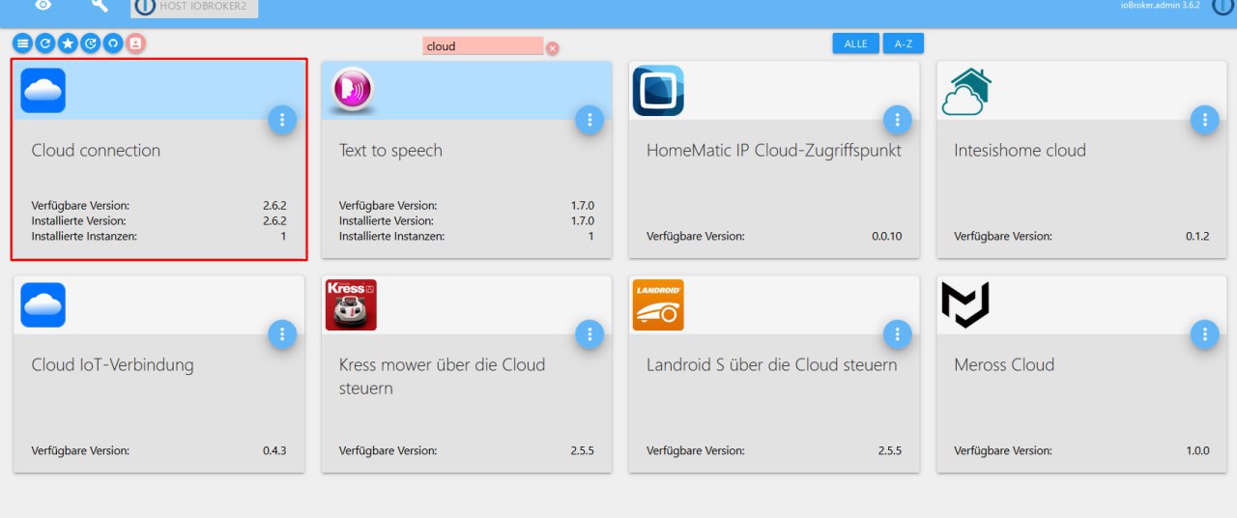The height and width of the screenshot is (518, 1237).
Task: Open menu for Cloud connection card
Action: 282,120
